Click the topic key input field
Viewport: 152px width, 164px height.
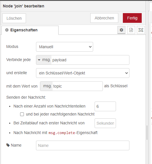77,86
